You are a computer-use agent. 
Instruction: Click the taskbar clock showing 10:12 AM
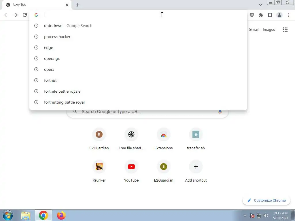(280, 216)
